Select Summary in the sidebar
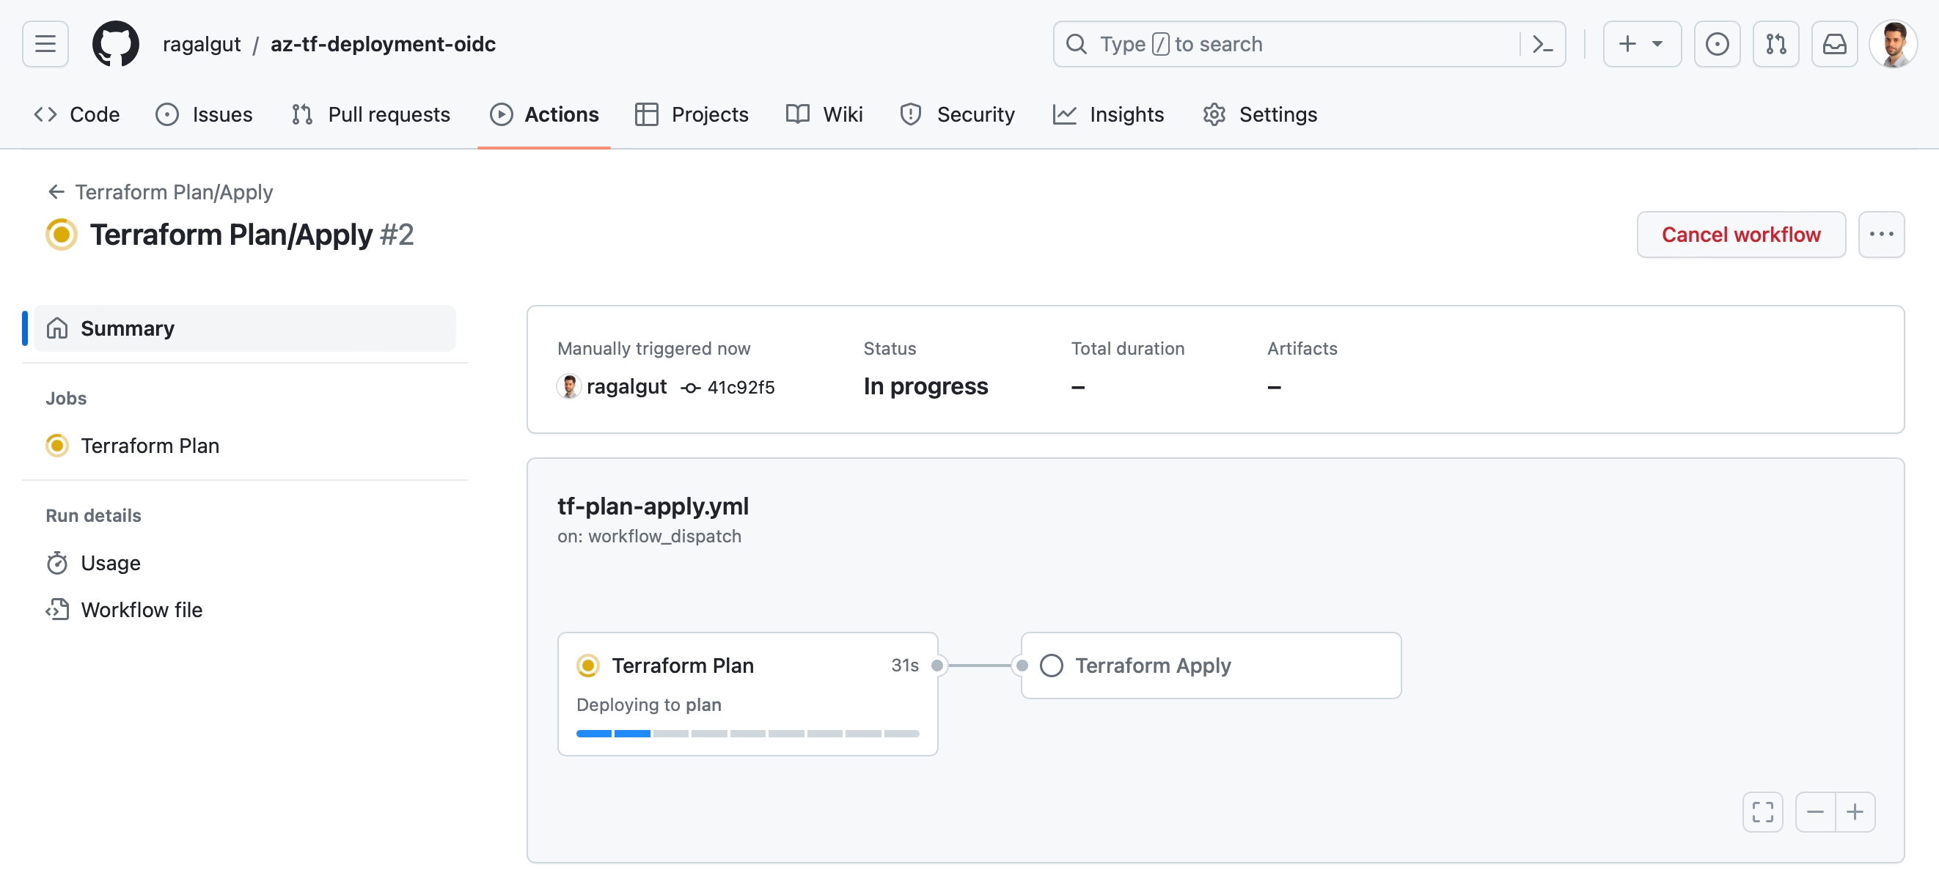The height and width of the screenshot is (881, 1939). (x=245, y=328)
